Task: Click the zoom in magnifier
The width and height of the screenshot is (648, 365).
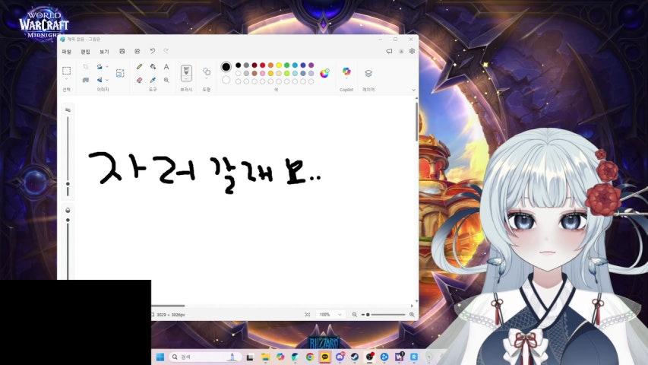Action: tap(412, 315)
